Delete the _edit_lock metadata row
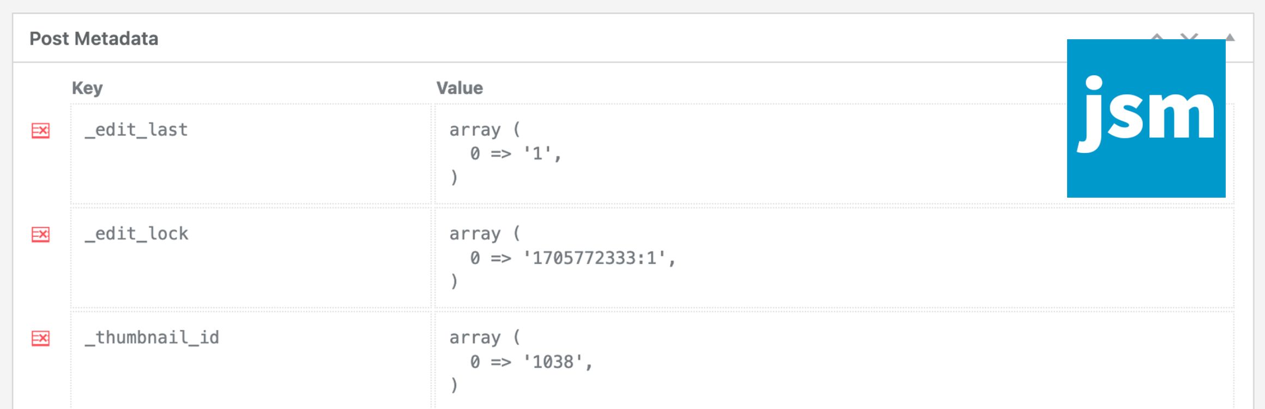The image size is (1265, 409). pyautogui.click(x=40, y=235)
